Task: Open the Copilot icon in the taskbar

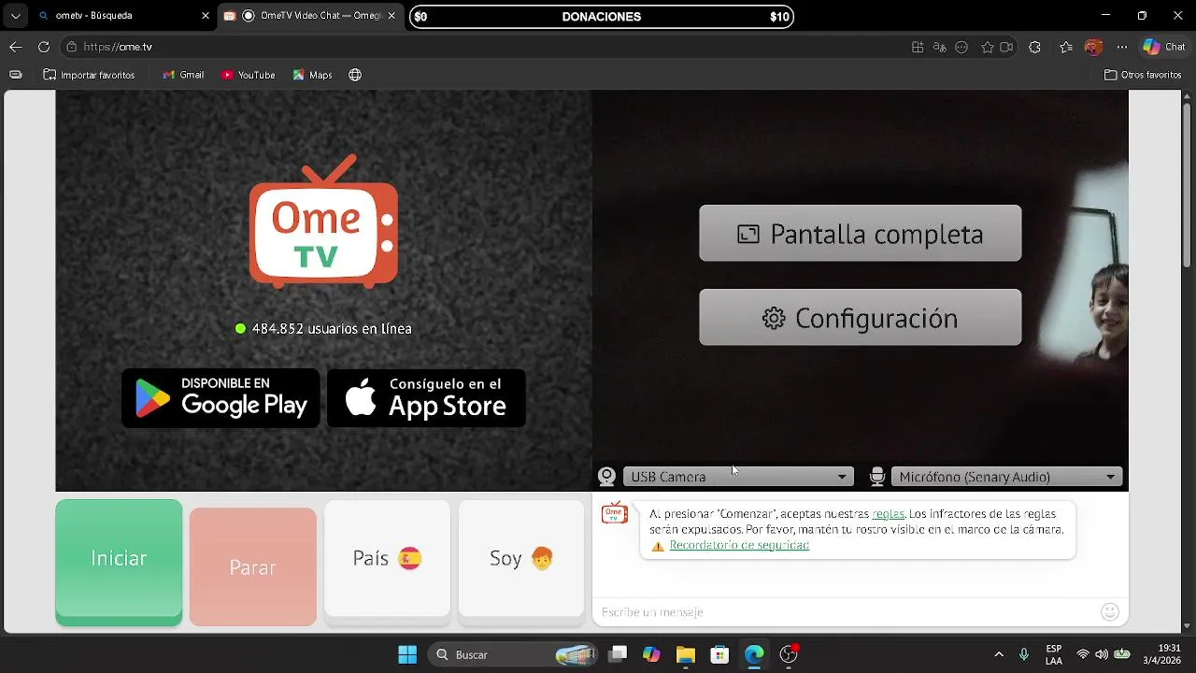Action: [x=651, y=654]
